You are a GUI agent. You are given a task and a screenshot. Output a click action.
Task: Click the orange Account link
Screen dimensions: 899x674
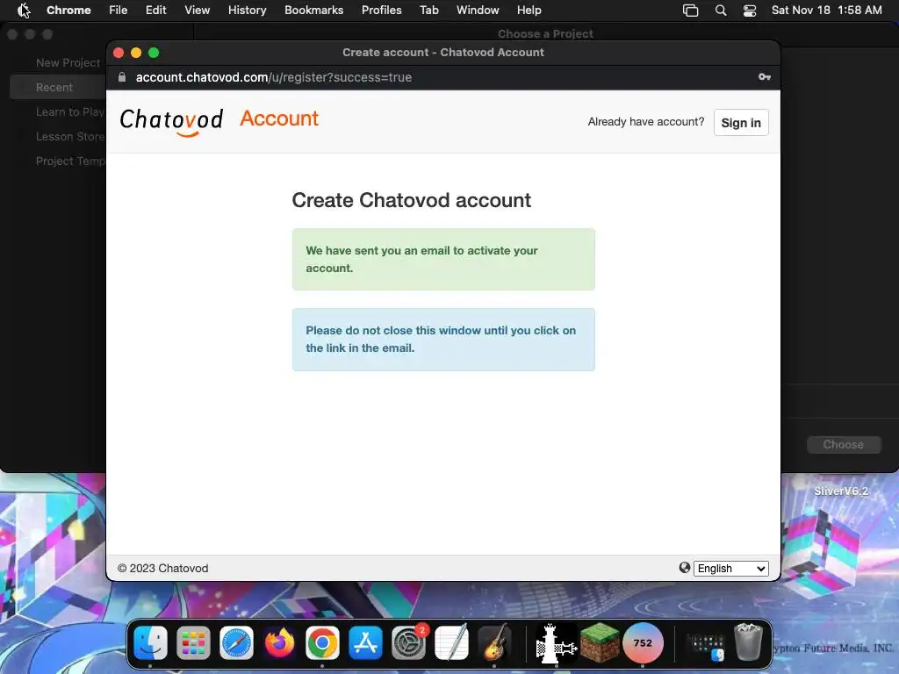click(279, 118)
